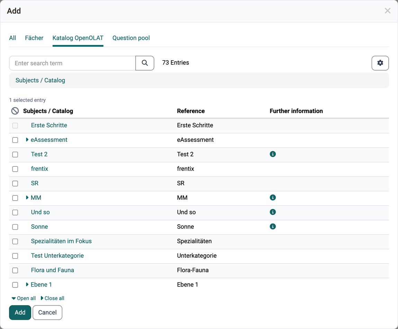
Task: Click the 1 selected entry text
Action: click(27, 100)
